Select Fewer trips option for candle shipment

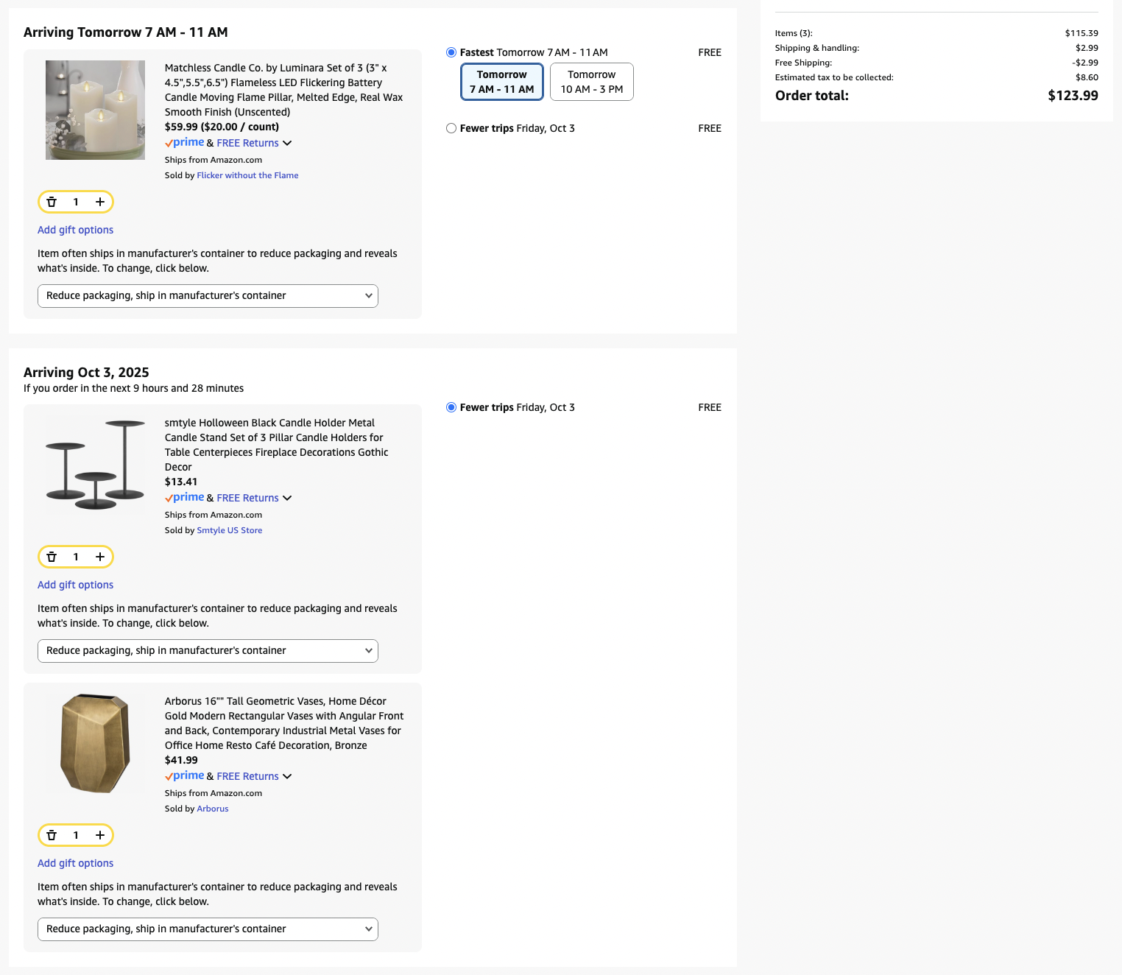click(x=451, y=128)
